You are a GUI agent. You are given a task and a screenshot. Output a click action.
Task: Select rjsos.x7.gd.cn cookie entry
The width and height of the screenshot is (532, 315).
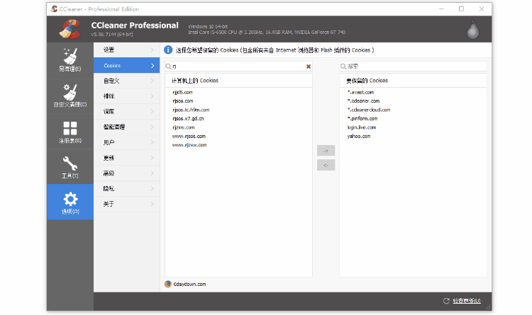188,118
